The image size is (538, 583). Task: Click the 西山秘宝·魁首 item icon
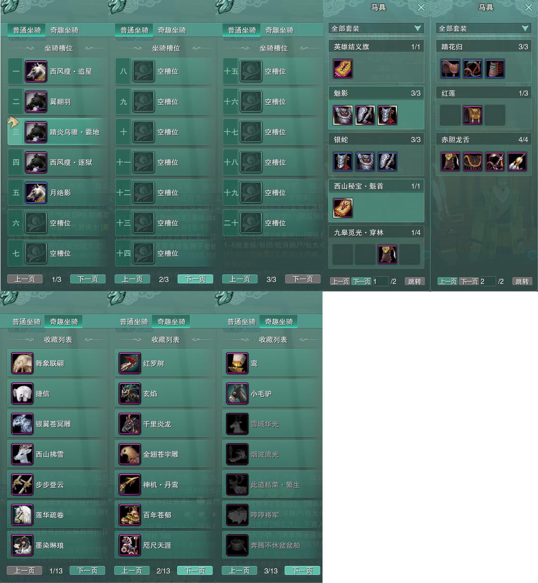click(343, 208)
